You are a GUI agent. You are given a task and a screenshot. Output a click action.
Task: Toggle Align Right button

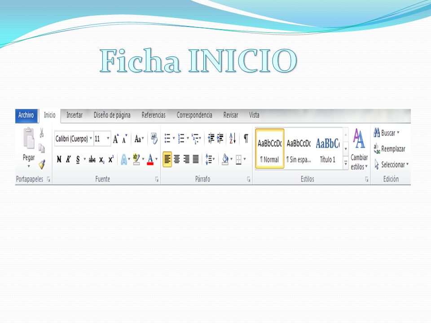click(x=186, y=159)
